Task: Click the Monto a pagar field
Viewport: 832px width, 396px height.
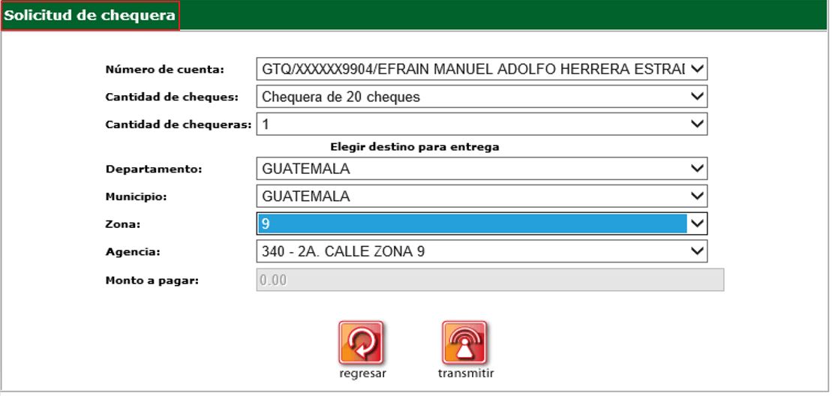Action: click(489, 280)
